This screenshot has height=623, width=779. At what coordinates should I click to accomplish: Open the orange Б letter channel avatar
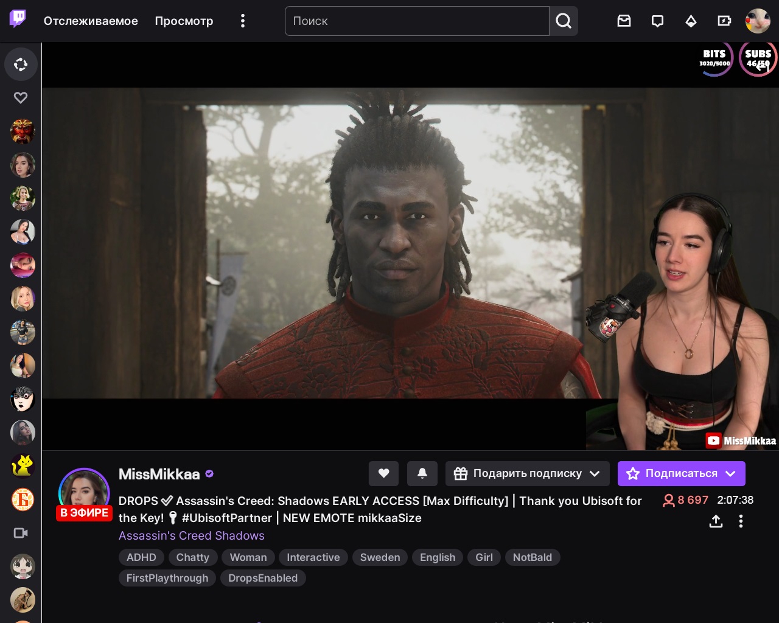point(23,499)
